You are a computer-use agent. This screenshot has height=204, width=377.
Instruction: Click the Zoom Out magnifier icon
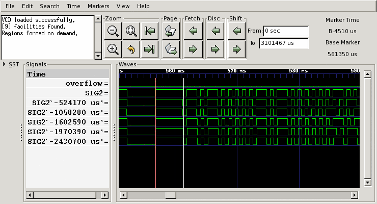click(113, 31)
